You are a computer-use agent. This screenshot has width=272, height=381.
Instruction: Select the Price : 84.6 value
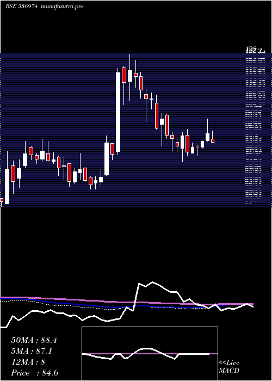point(34,373)
